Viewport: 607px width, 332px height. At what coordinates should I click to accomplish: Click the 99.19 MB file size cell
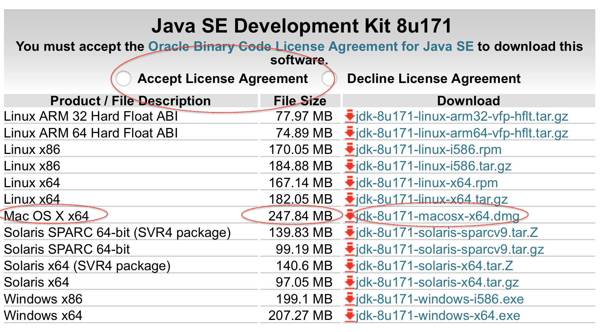click(304, 249)
